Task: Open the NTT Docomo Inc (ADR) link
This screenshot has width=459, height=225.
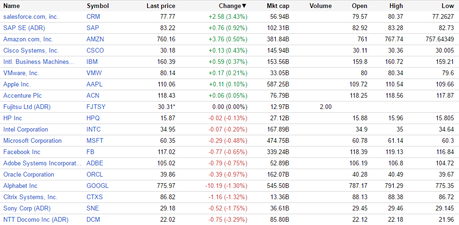Action: (36, 219)
